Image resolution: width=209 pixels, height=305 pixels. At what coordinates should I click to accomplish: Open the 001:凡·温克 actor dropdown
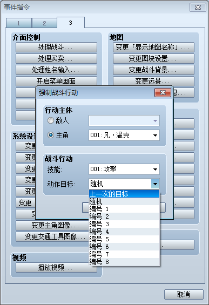[124, 135]
